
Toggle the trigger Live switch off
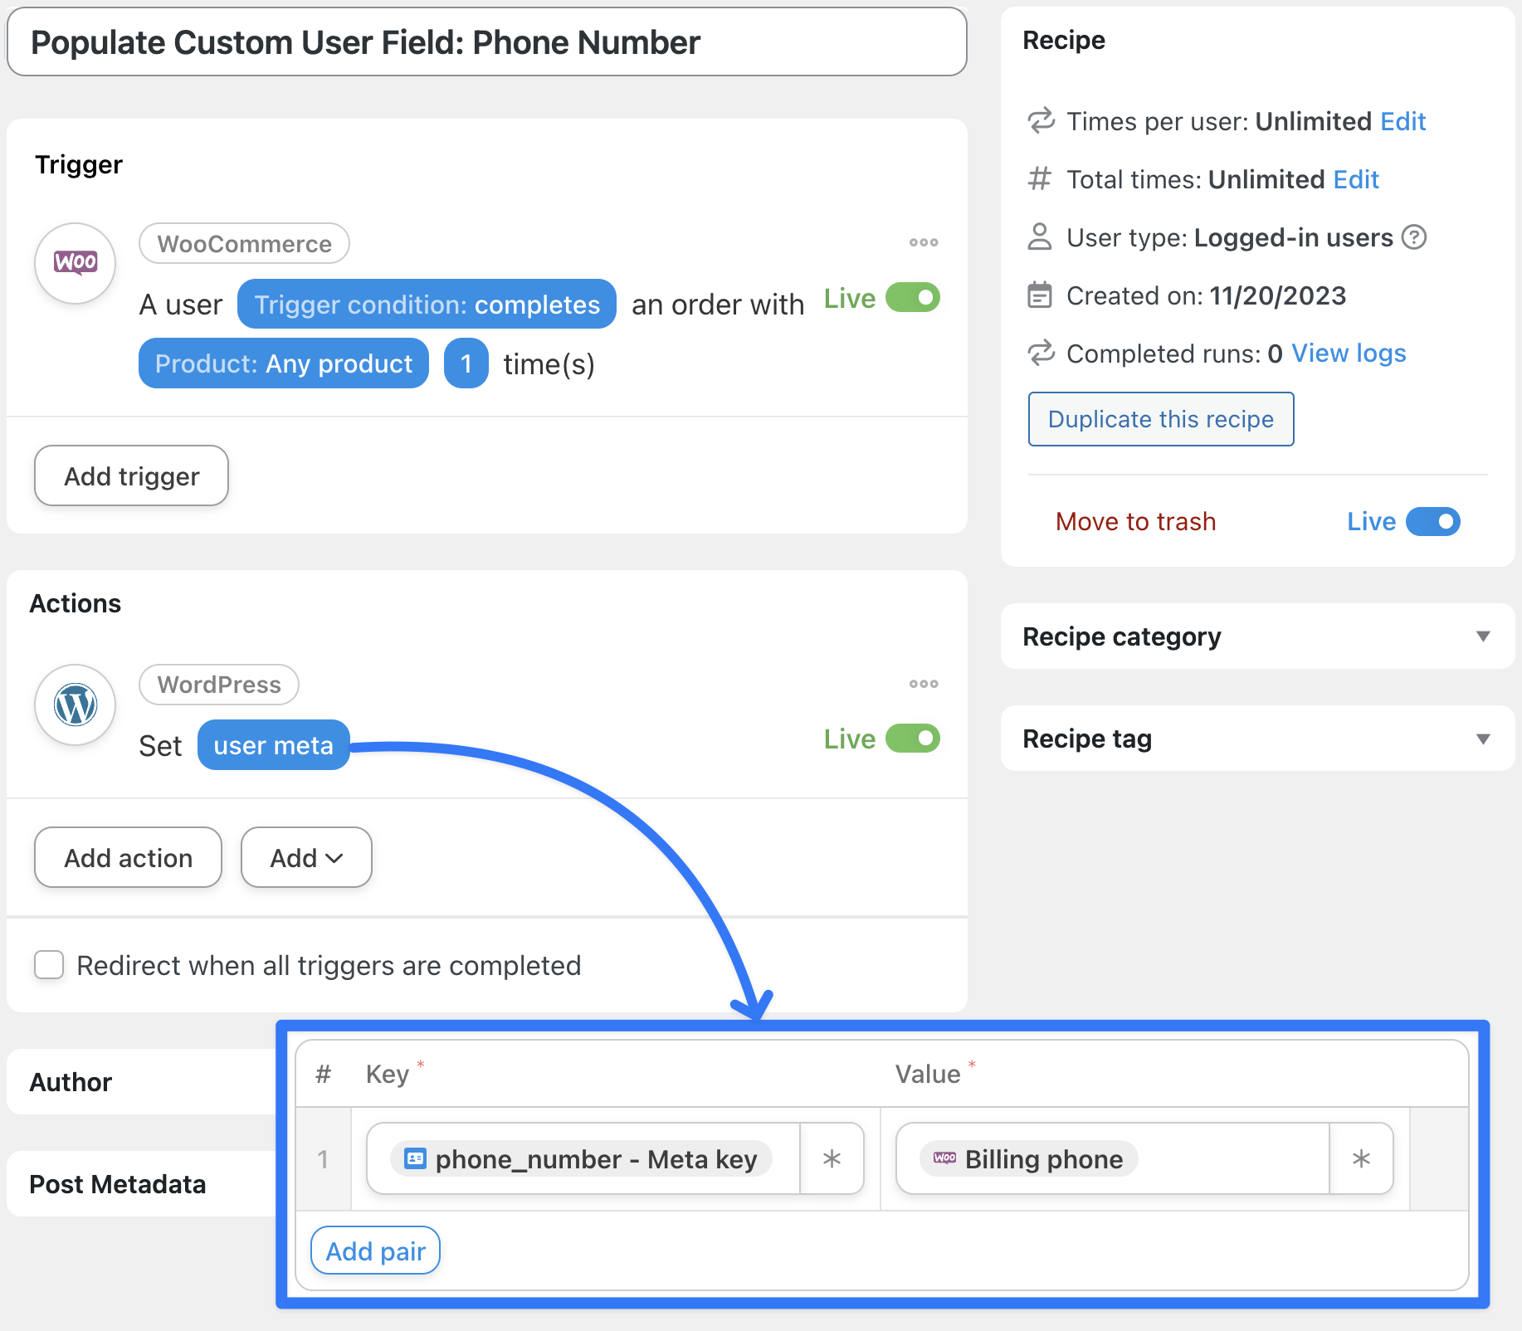pos(913,298)
